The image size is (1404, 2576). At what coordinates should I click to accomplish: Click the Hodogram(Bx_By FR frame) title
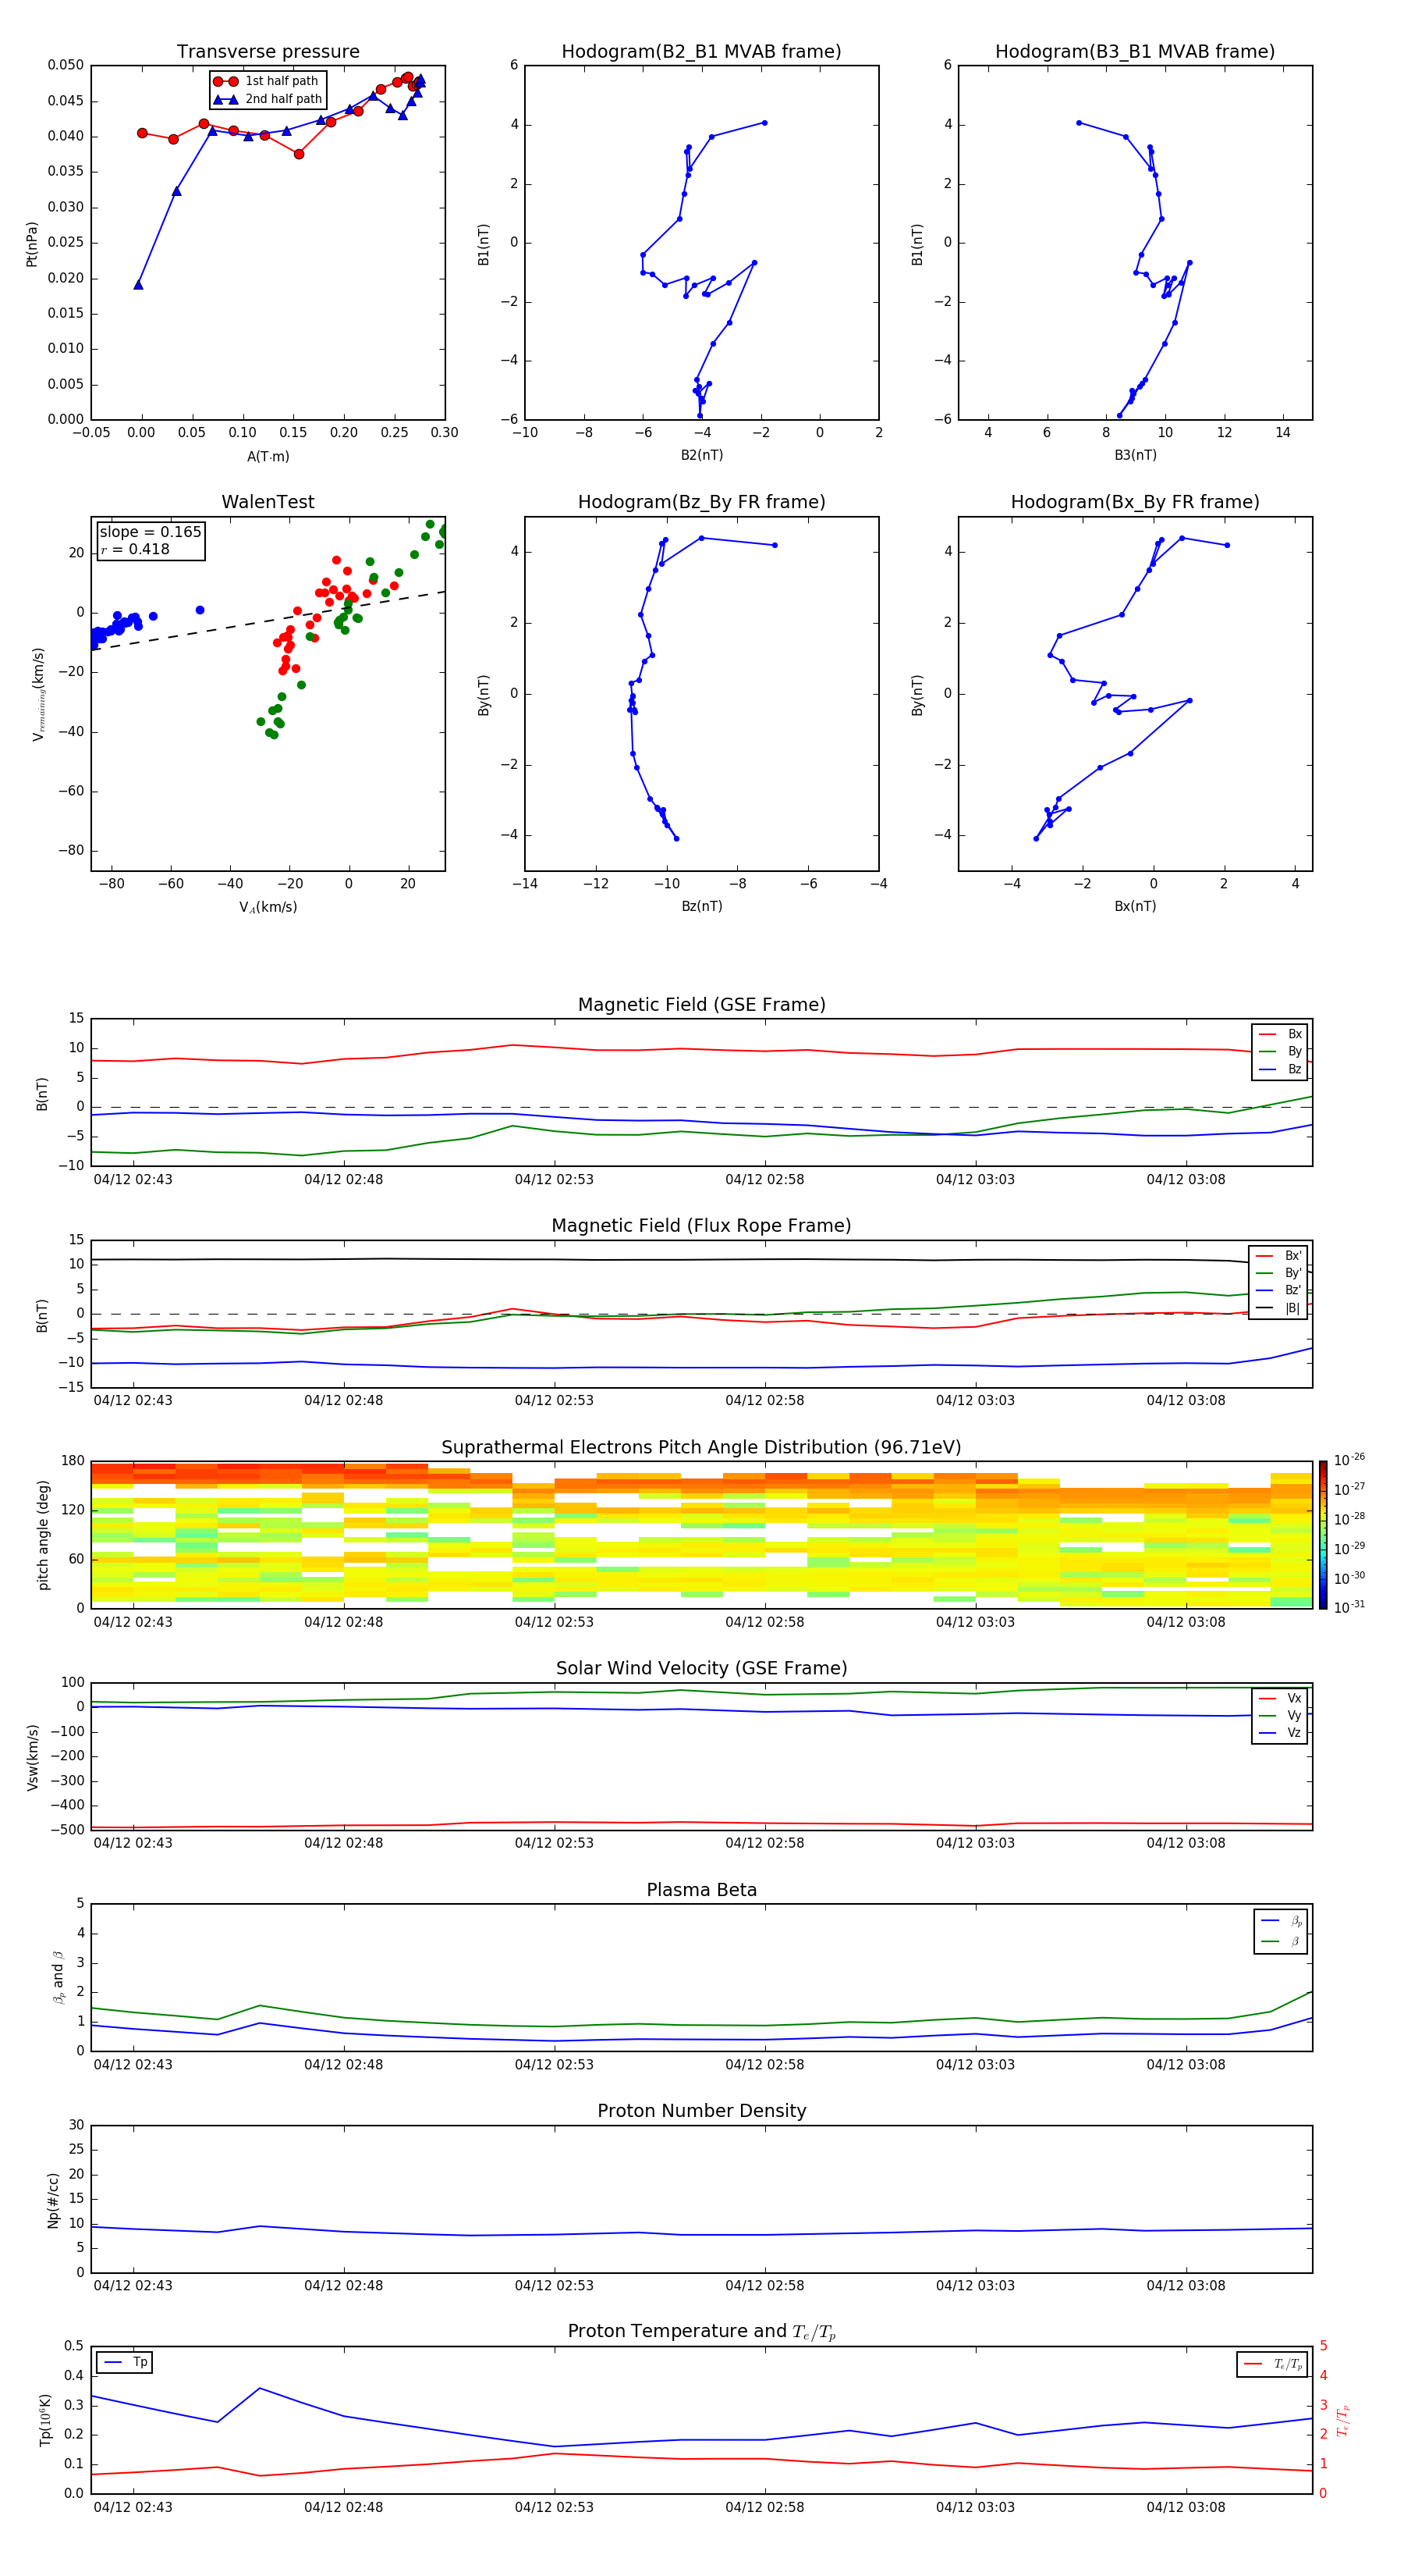[1135, 502]
